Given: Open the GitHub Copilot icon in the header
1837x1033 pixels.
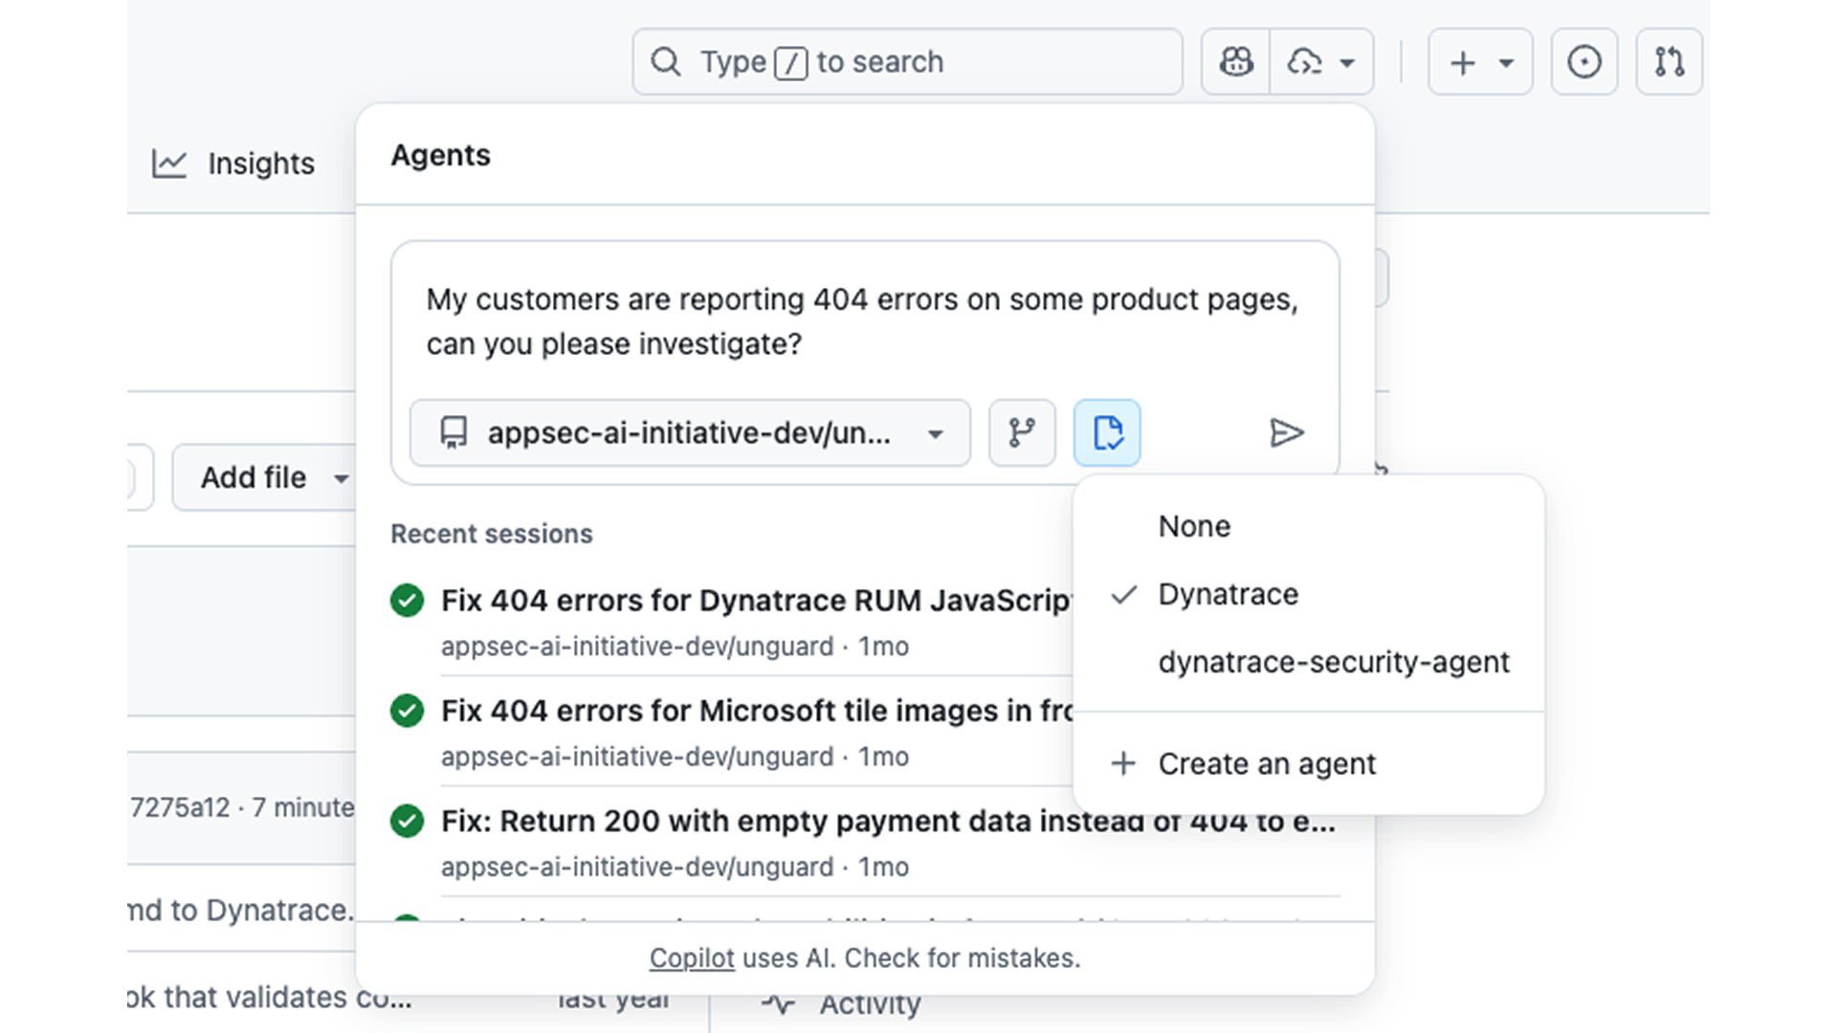Looking at the screenshot, I should click(1234, 61).
